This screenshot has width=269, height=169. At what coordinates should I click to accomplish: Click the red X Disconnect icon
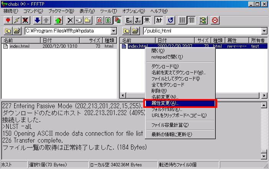pyautogui.click(x=26, y=20)
